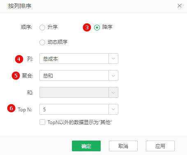Expand the Top N dropdown arrow
187x155 pixels.
113,109
